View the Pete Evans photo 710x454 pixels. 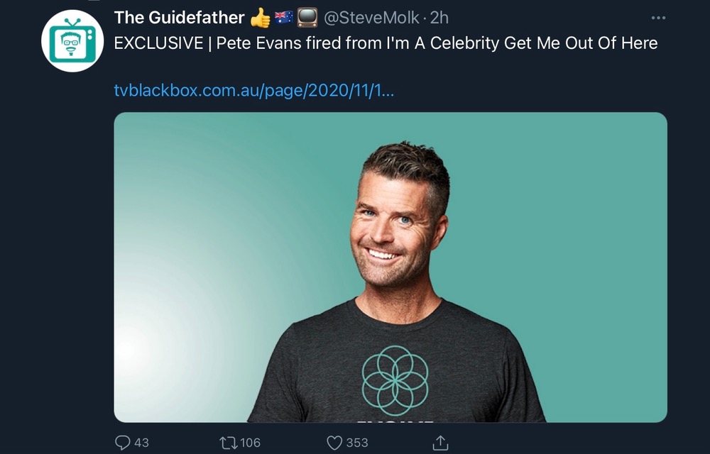390,267
